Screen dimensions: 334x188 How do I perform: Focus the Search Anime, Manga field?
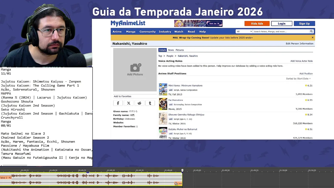pos(281,32)
